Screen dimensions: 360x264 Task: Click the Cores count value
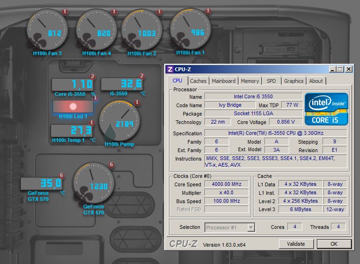pyautogui.click(x=295, y=227)
